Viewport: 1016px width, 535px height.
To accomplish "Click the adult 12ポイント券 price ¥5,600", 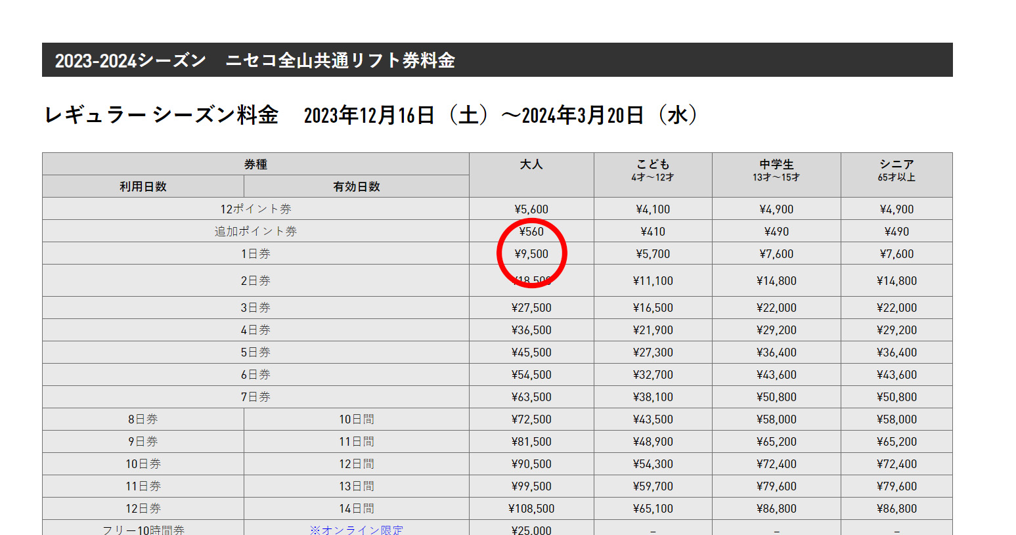I will pyautogui.click(x=531, y=209).
